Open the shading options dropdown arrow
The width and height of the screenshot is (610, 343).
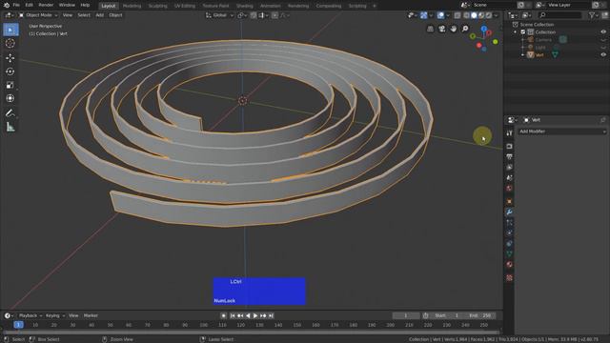[x=496, y=15]
